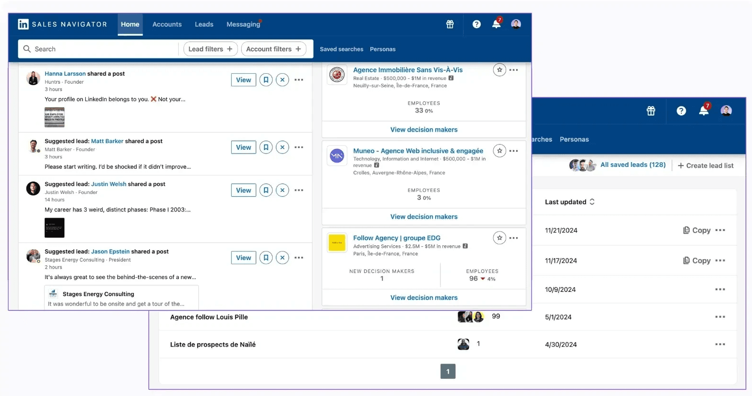
Task: Open more options for Agence Immobilière account
Action: (x=514, y=70)
